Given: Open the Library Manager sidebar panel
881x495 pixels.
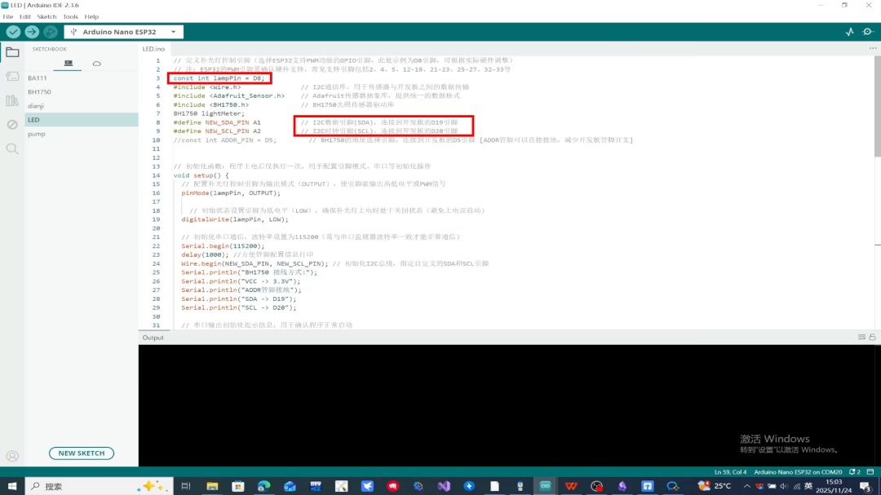Looking at the screenshot, I should pyautogui.click(x=12, y=100).
